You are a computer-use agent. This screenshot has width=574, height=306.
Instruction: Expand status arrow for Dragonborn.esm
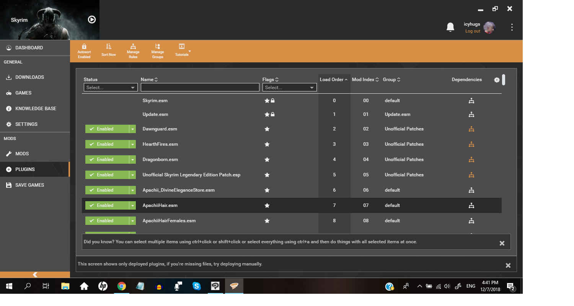point(133,160)
